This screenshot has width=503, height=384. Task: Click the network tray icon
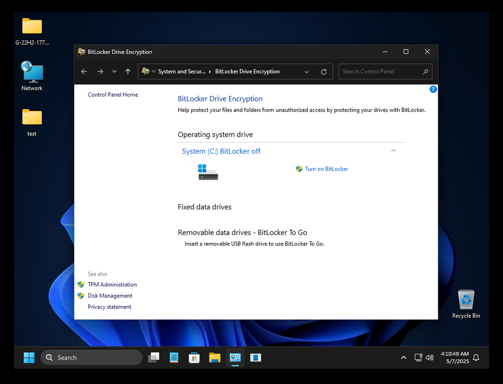418,357
